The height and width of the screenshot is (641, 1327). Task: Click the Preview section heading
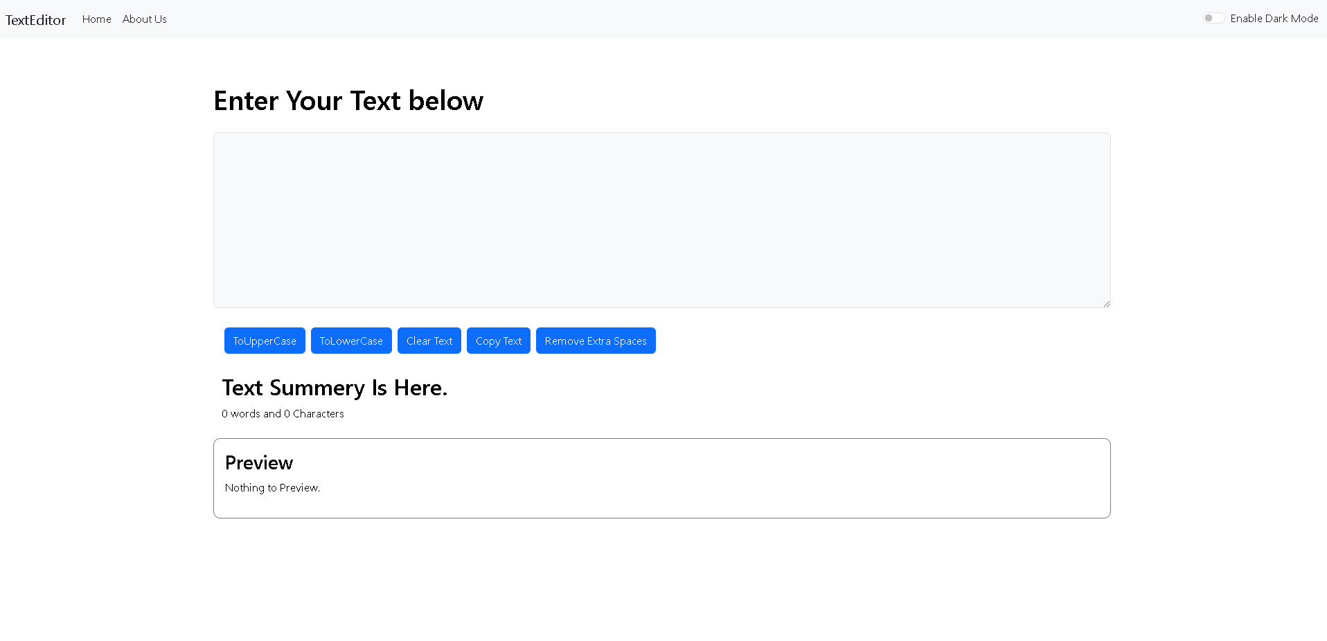[x=258, y=462]
